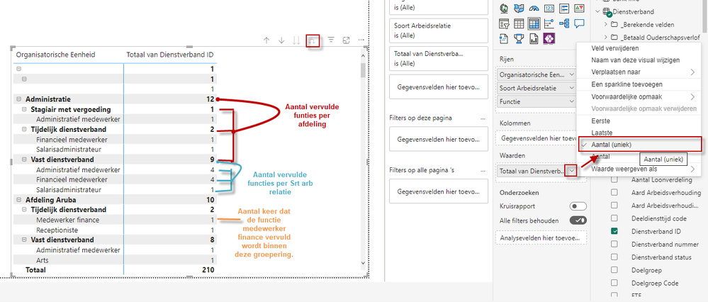Select the KPI visualization
Image resolution: width=708 pixels, height=302 pixels.
tap(579, 9)
